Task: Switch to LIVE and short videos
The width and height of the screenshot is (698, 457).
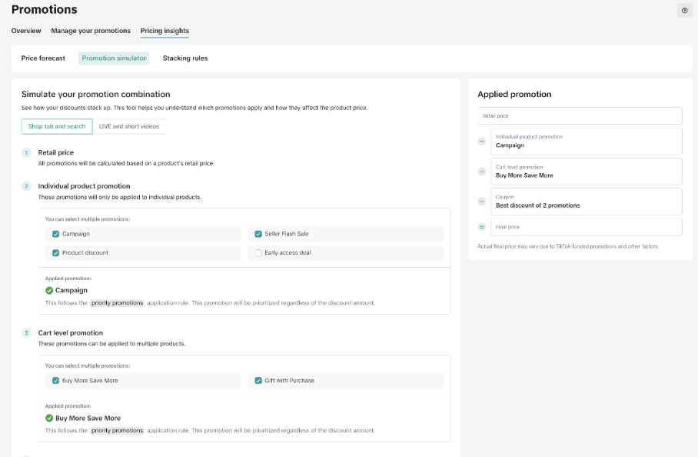Action: click(x=129, y=126)
